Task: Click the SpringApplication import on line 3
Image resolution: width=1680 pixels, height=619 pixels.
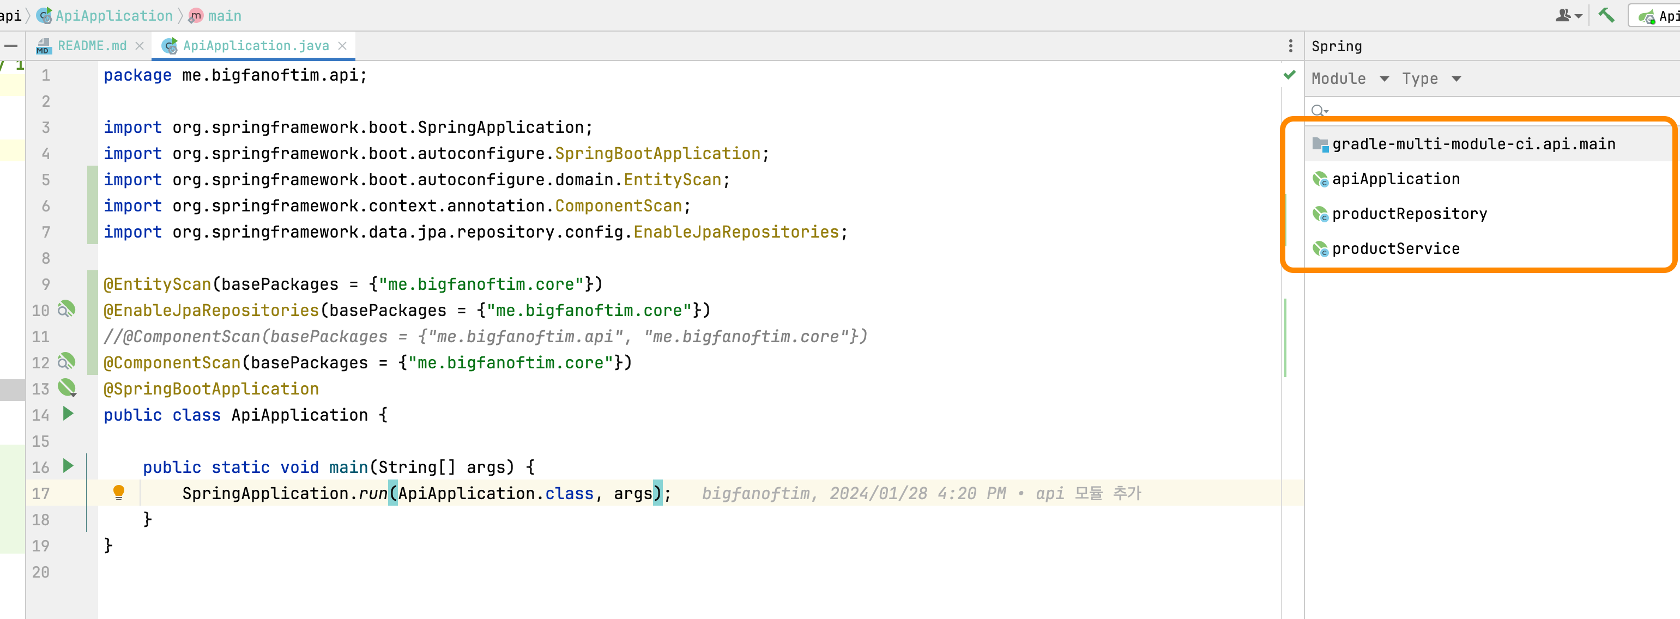Action: tap(348, 128)
